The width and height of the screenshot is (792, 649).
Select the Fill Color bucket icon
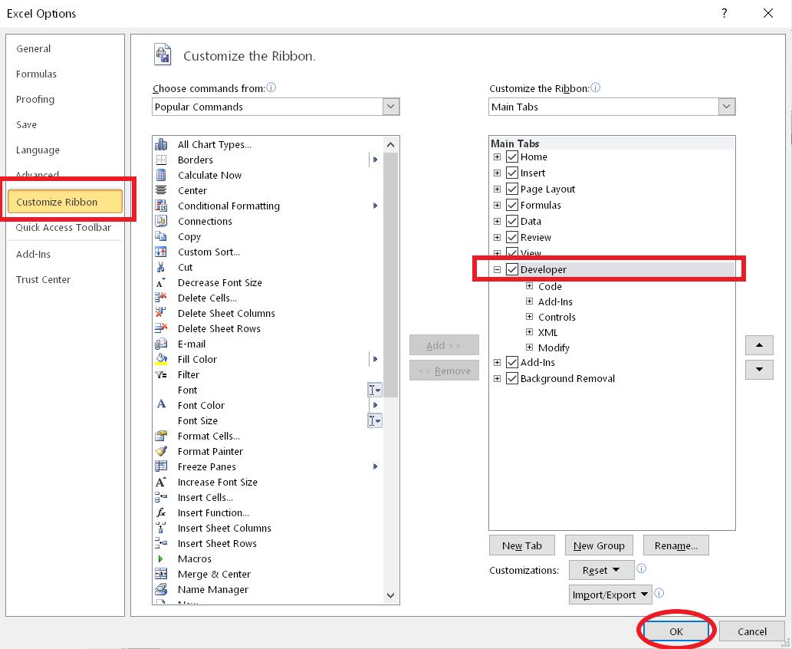(161, 359)
